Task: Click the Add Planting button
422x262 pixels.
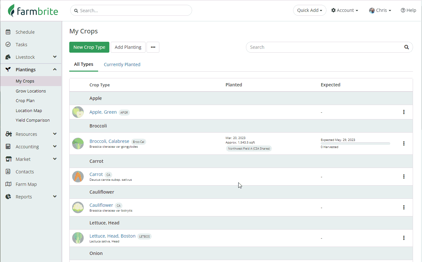Action: pos(128,47)
